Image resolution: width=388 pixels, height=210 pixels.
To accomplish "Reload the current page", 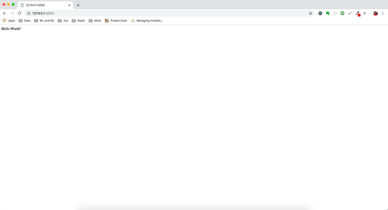I will coord(19,14).
